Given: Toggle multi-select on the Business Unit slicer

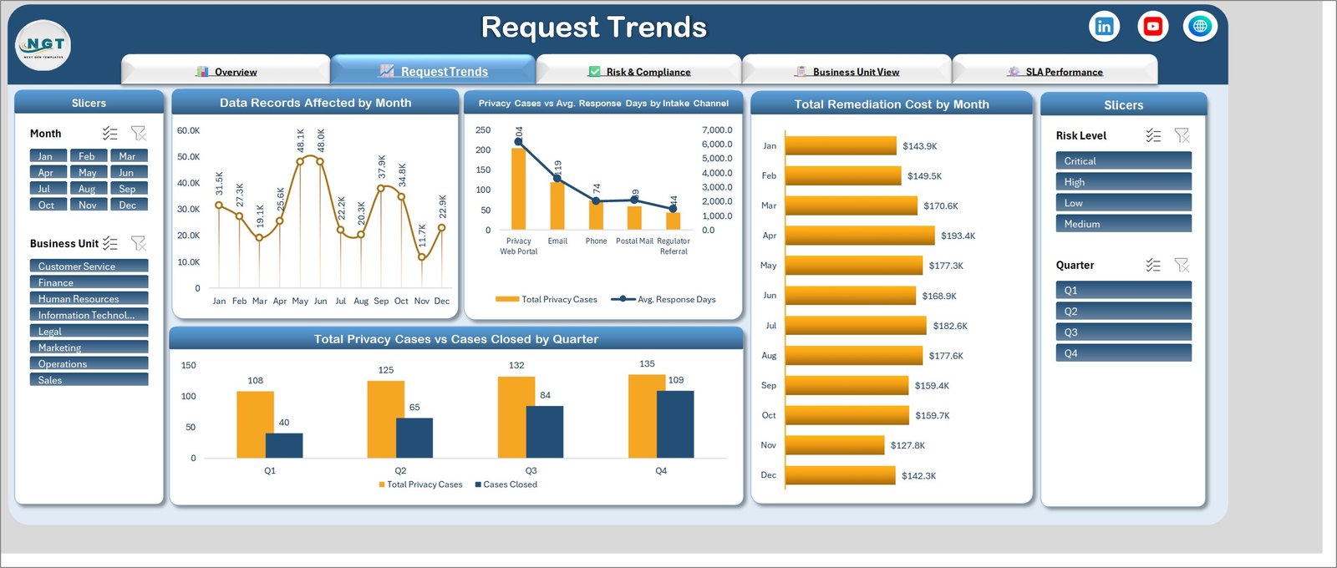Looking at the screenshot, I should coord(110,244).
